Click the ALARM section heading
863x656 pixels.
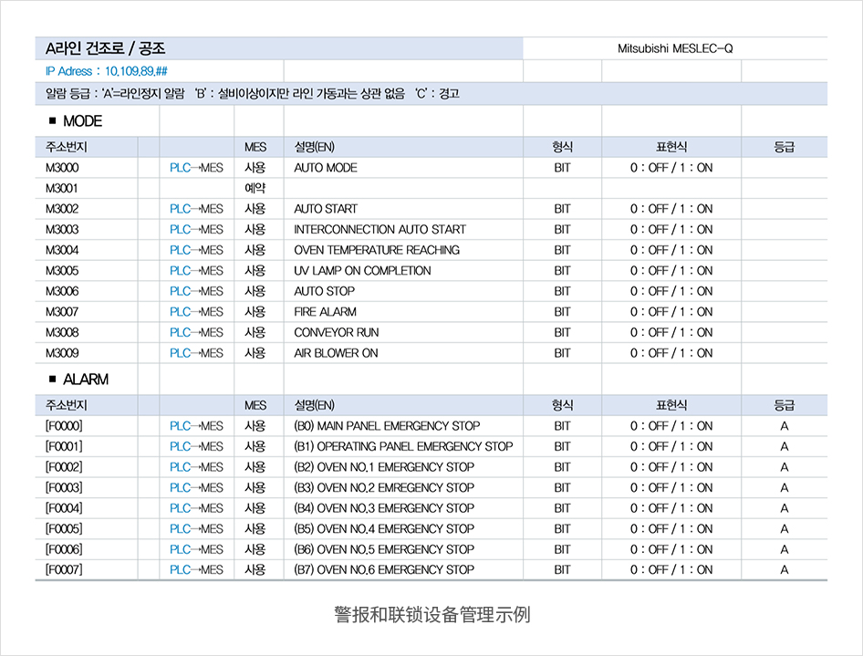(x=78, y=379)
